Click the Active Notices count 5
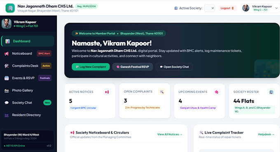The width and height of the screenshot is (280, 152). click(x=70, y=101)
